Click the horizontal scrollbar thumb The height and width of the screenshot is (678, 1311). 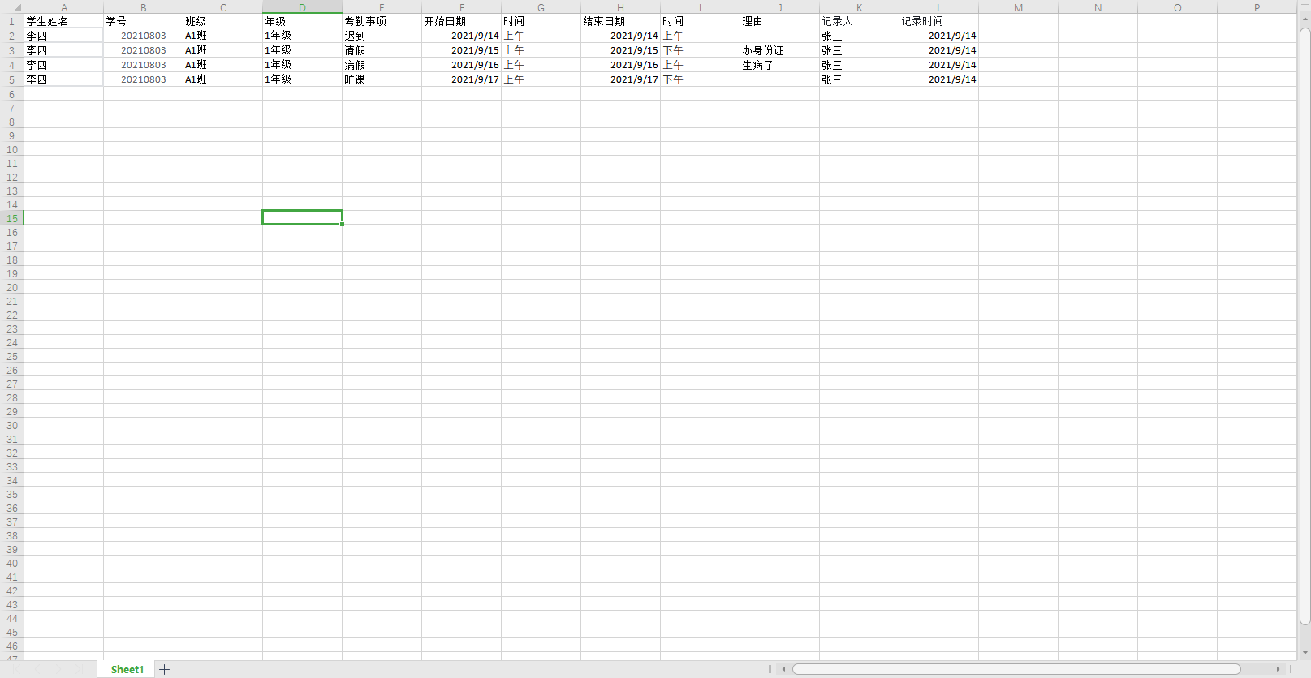[x=1016, y=669]
